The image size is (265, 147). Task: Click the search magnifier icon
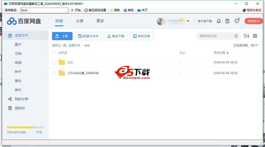(x=236, y=36)
